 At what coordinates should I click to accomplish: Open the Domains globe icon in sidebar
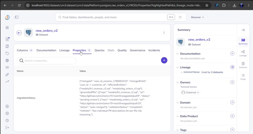coord(7,61)
